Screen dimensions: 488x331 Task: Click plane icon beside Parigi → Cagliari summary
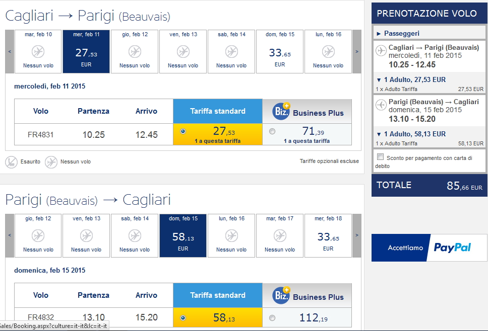tap(381, 105)
